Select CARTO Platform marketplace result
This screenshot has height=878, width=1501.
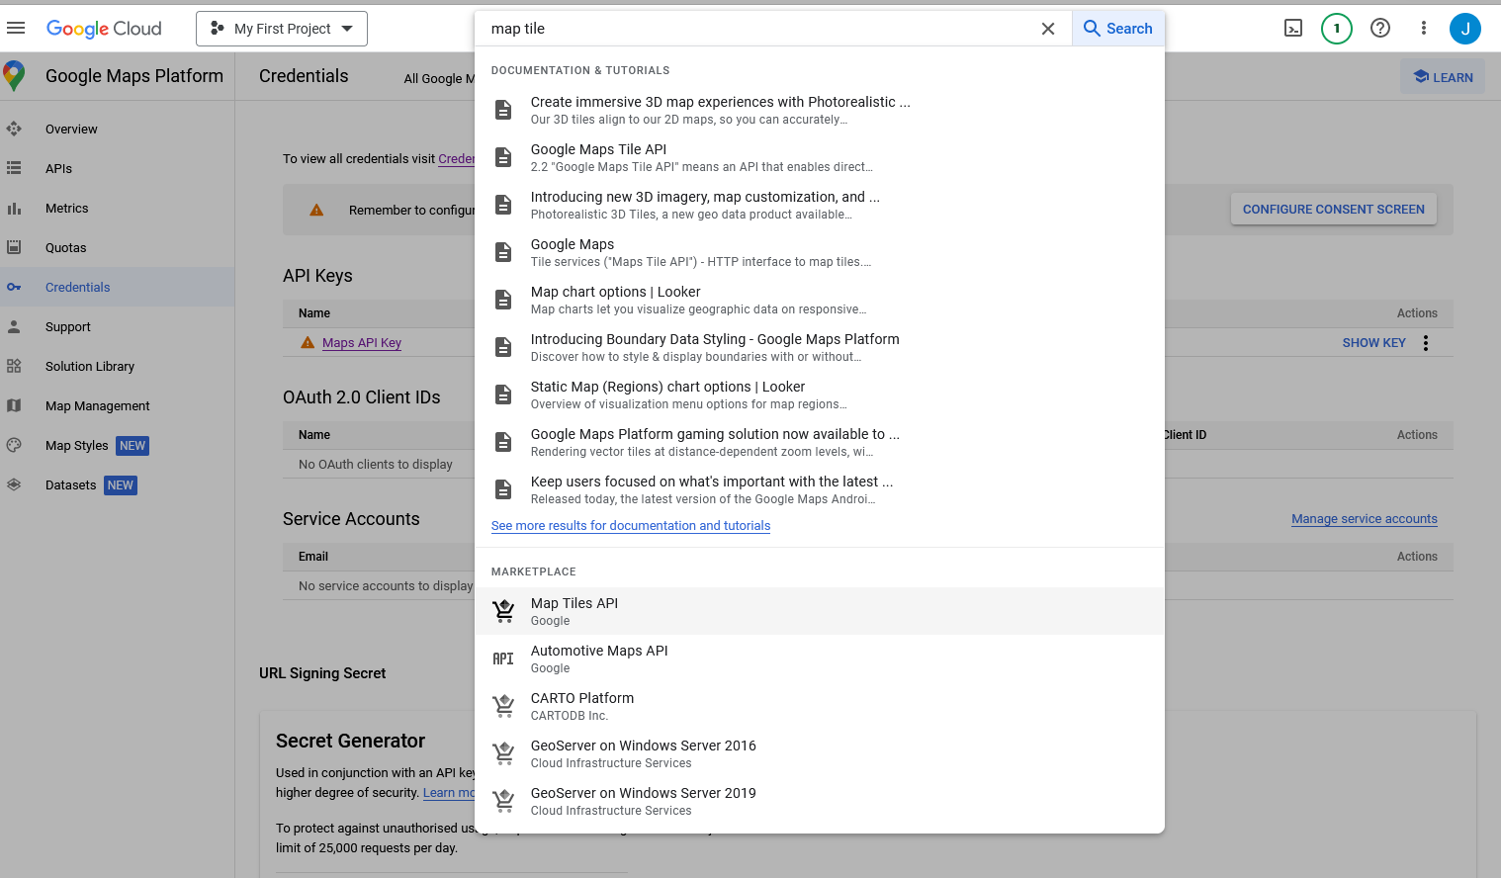(x=820, y=706)
